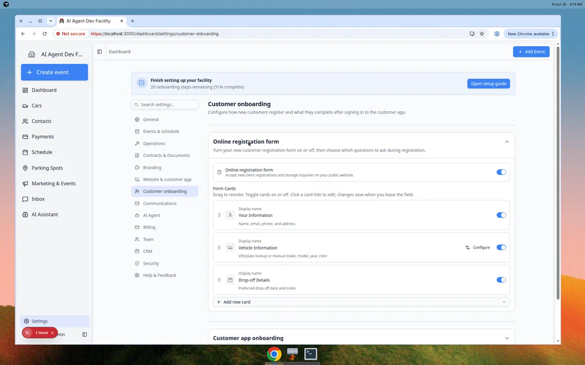The image size is (585, 365).
Task: Select Website & customer app settings
Action: [165, 179]
